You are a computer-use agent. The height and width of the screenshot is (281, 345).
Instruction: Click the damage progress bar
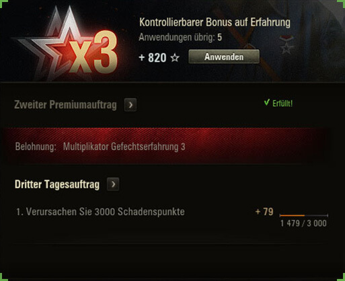click(304, 215)
